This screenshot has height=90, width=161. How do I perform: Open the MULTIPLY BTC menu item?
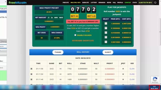(75, 2)
